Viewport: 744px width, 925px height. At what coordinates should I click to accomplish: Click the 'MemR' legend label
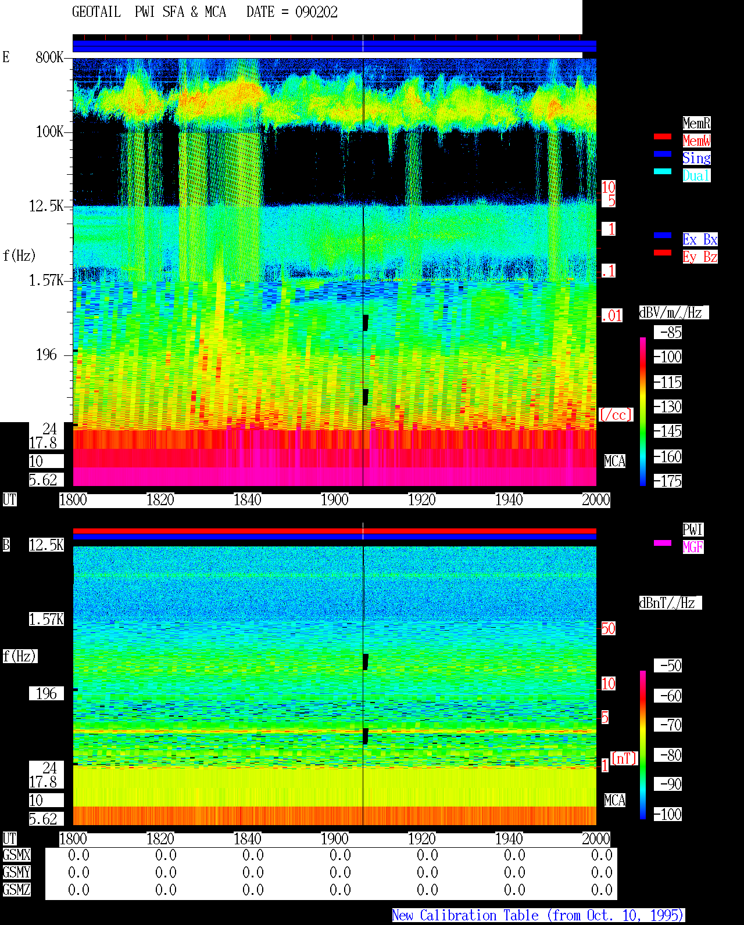696,123
